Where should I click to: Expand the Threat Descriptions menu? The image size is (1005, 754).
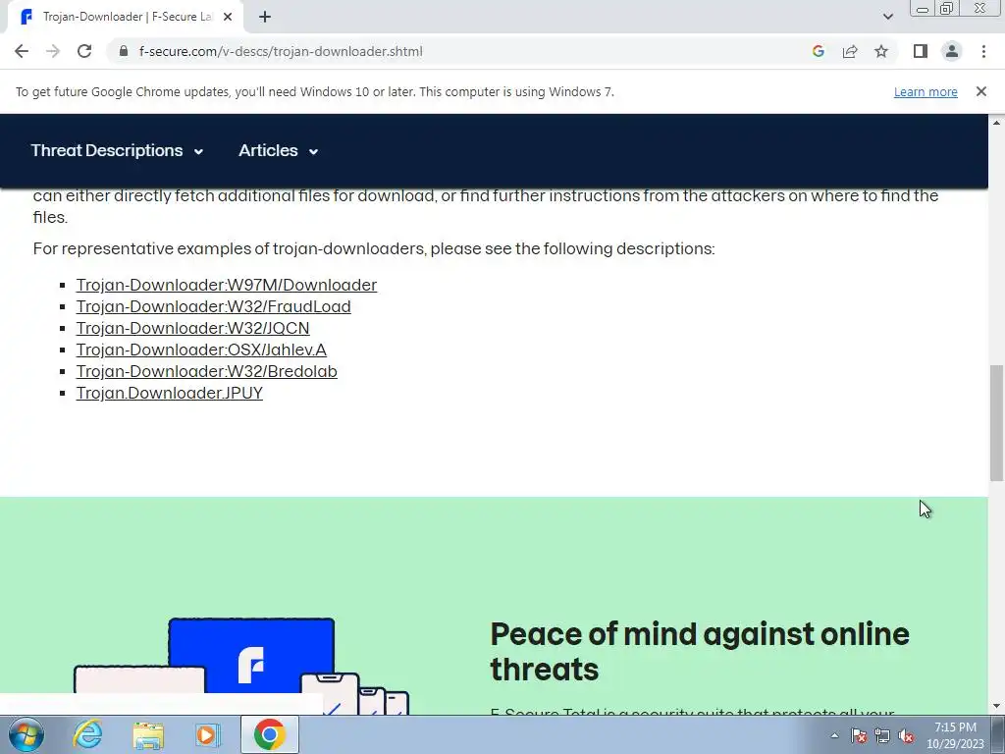point(117,150)
